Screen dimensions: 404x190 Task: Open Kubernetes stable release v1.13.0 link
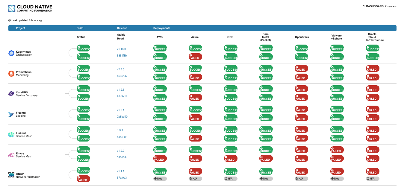[121, 49]
